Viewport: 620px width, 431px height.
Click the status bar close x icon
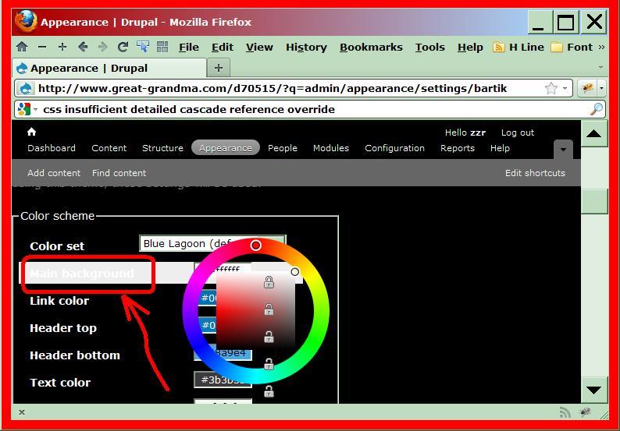[22, 412]
